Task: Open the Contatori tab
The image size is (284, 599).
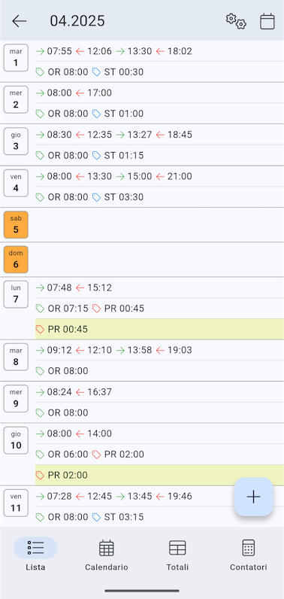Action: [248, 555]
